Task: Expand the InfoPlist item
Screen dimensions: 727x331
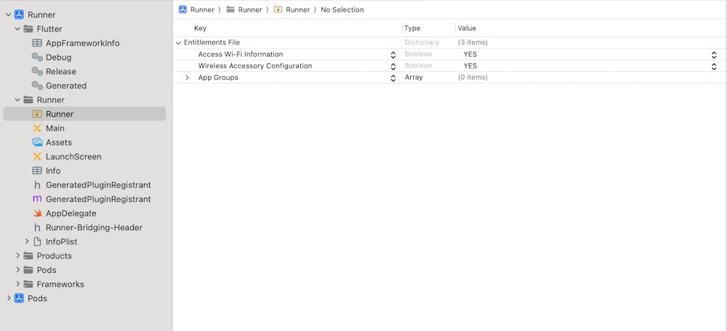Action: pos(27,242)
